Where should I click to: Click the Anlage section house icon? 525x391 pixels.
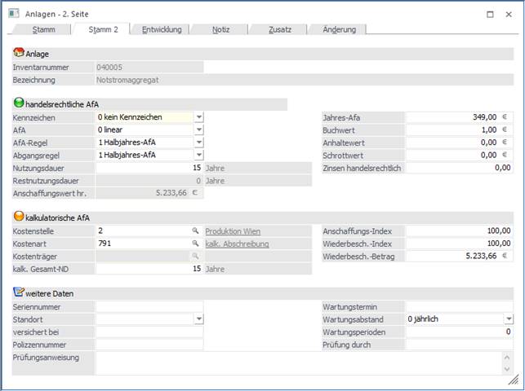(19, 54)
